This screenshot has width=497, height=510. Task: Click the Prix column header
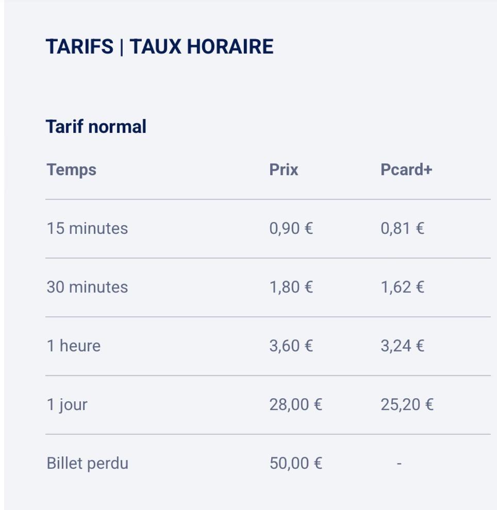click(x=284, y=169)
